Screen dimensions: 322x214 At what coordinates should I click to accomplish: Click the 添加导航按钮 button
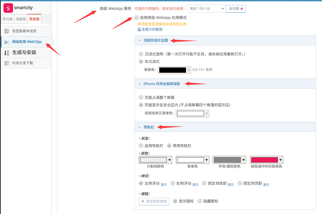click(x=154, y=201)
